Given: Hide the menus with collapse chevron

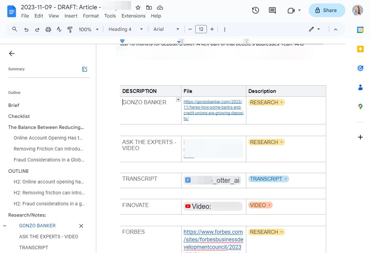Looking at the screenshot, I should [336, 29].
